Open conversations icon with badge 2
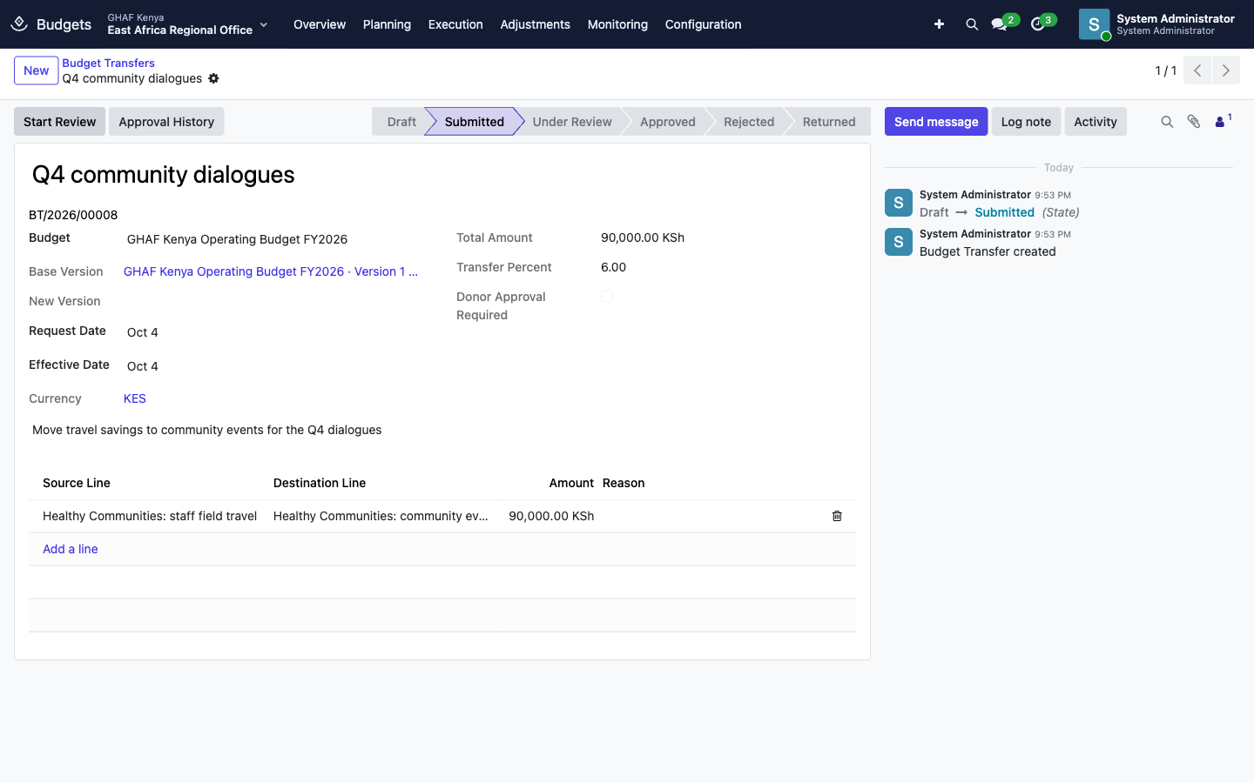 (x=1000, y=24)
